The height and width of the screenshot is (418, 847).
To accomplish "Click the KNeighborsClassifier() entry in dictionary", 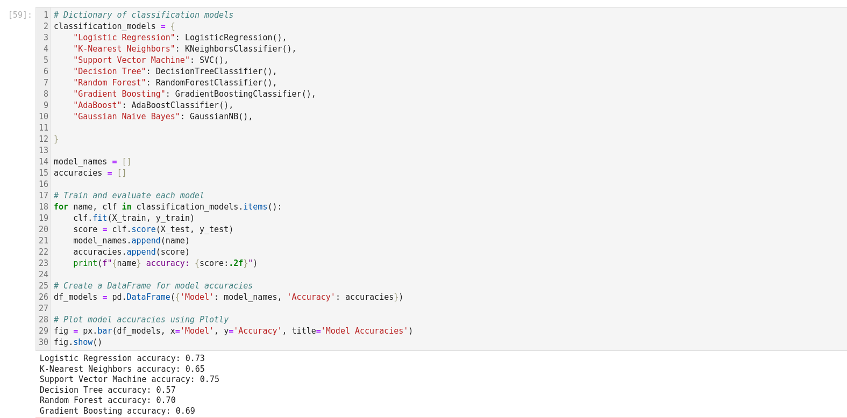I will tap(240, 49).
